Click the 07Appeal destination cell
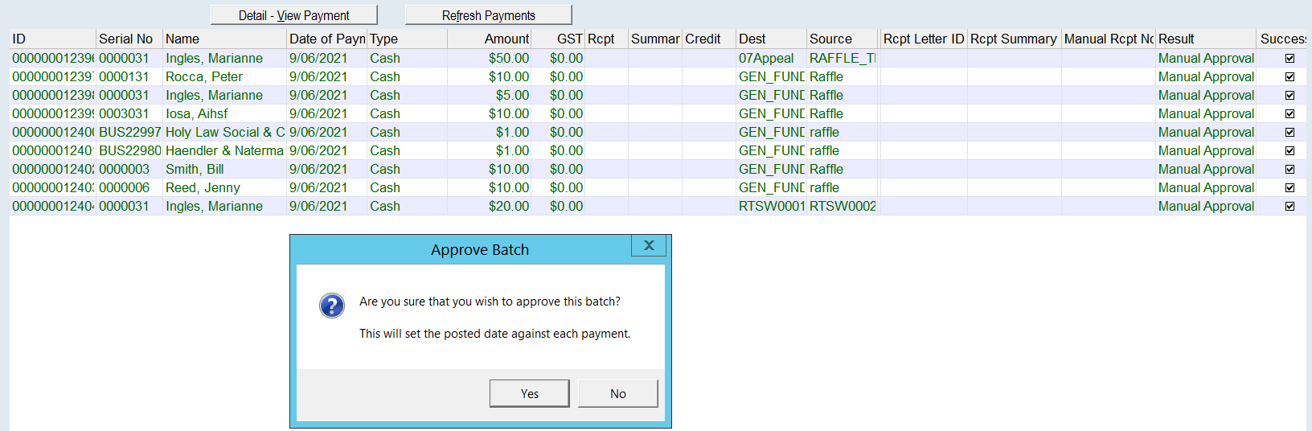The width and height of the screenshot is (1312, 431). tap(771, 58)
